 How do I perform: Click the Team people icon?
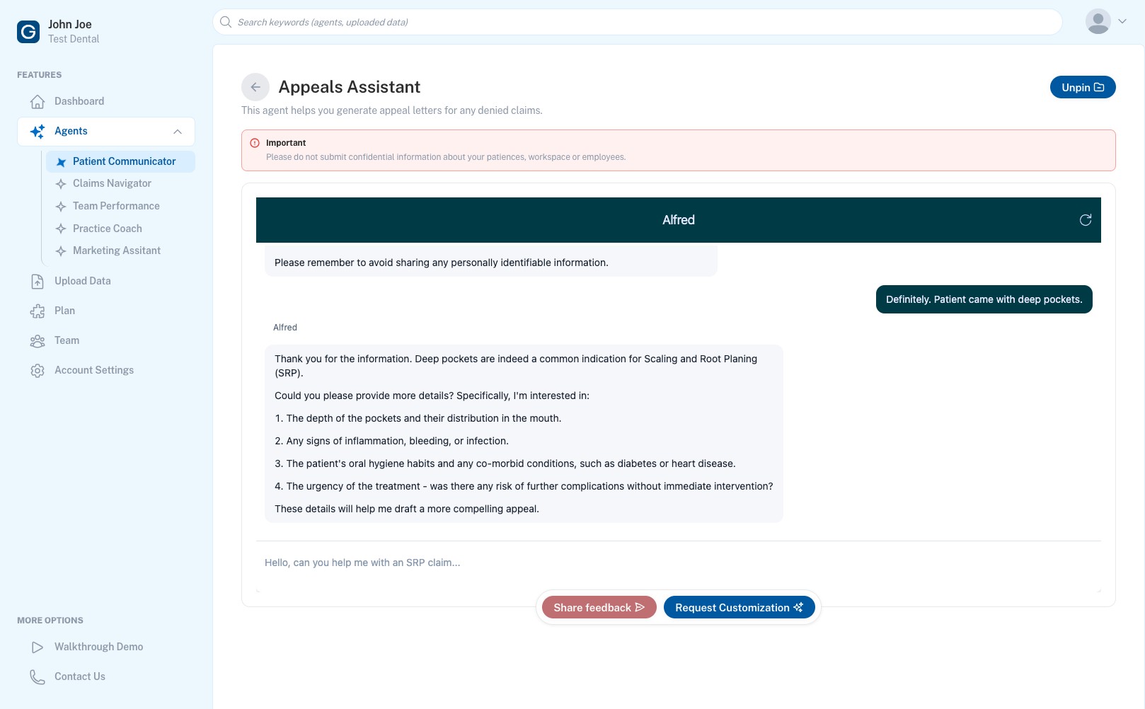point(38,341)
